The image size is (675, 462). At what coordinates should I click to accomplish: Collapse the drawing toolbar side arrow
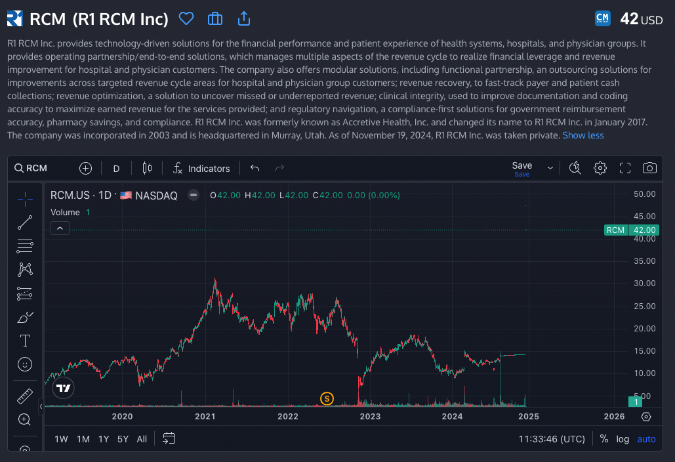(41, 406)
